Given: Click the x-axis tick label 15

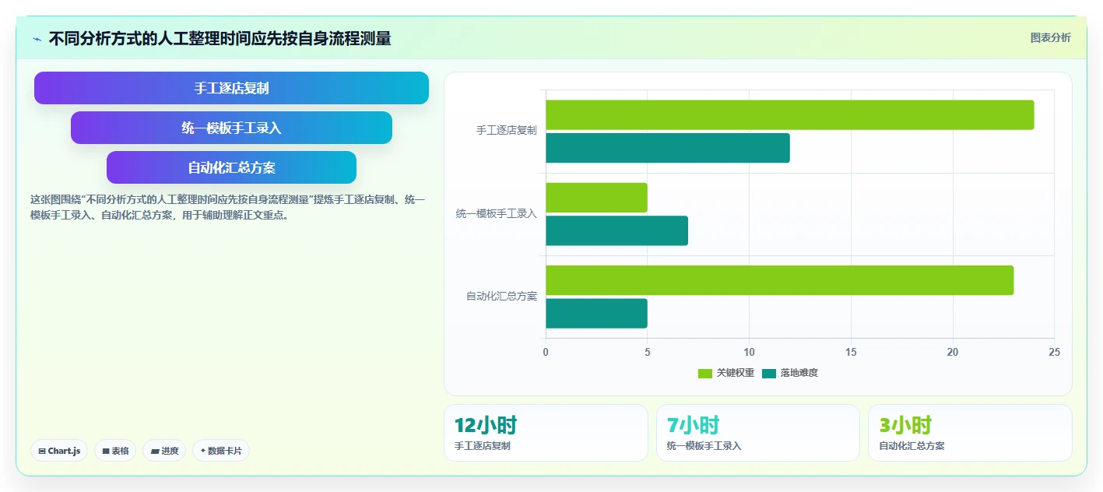Looking at the screenshot, I should pyautogui.click(x=851, y=353).
